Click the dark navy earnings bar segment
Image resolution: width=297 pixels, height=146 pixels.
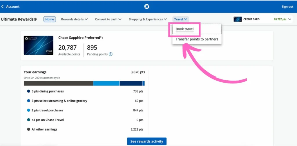tap(131, 83)
